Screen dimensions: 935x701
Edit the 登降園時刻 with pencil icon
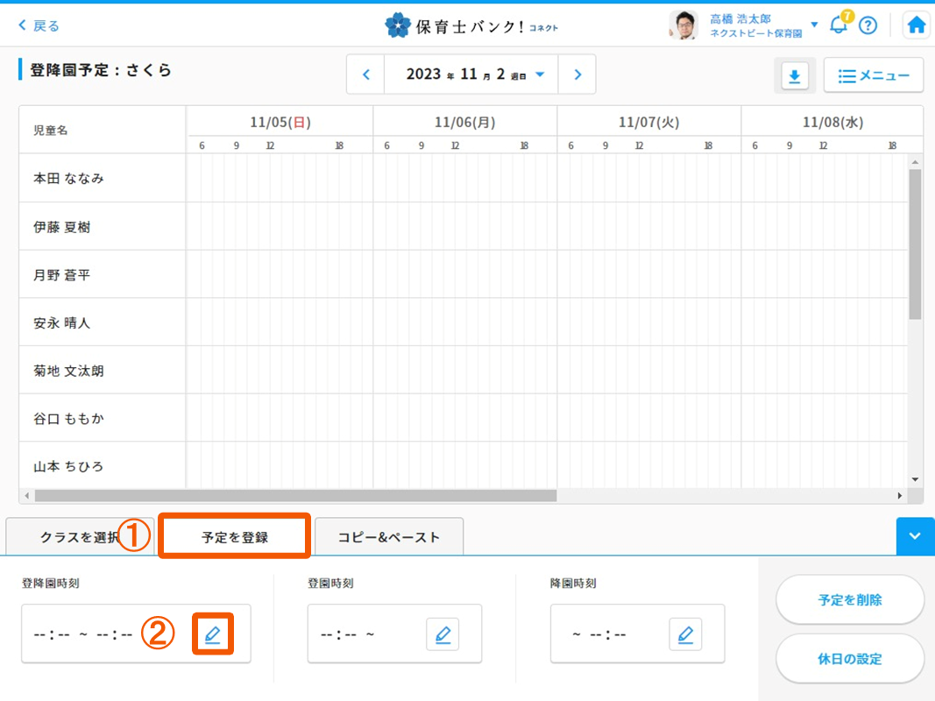pyautogui.click(x=213, y=634)
